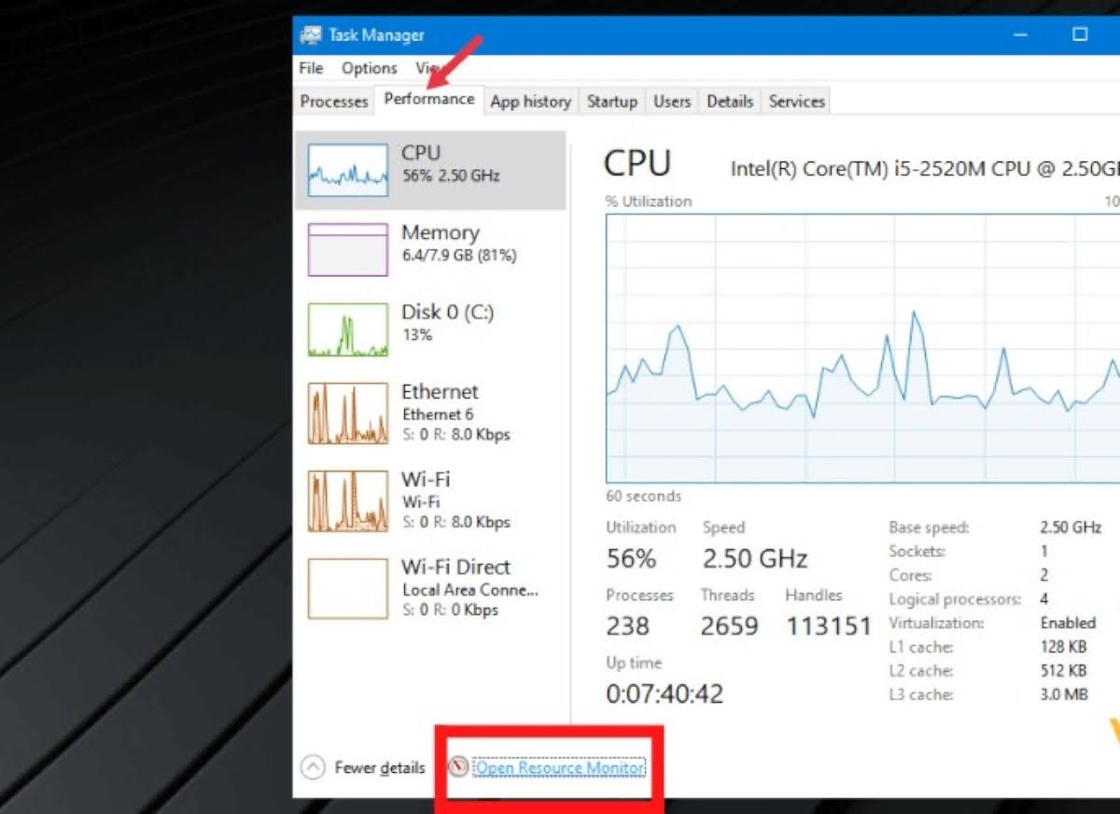Screen dimensions: 1120x814
Task: Select the Performance tab
Action: (x=429, y=99)
